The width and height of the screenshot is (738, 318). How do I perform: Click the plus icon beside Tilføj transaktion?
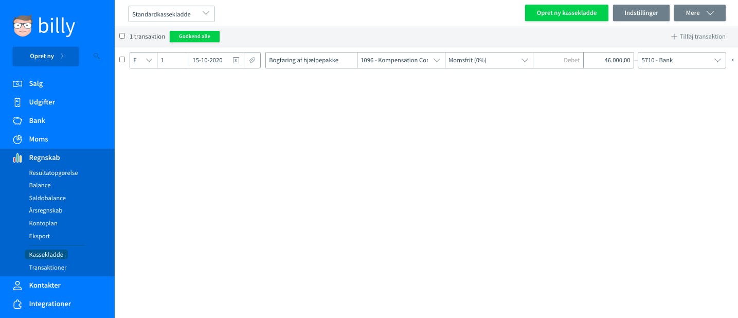[x=674, y=37]
